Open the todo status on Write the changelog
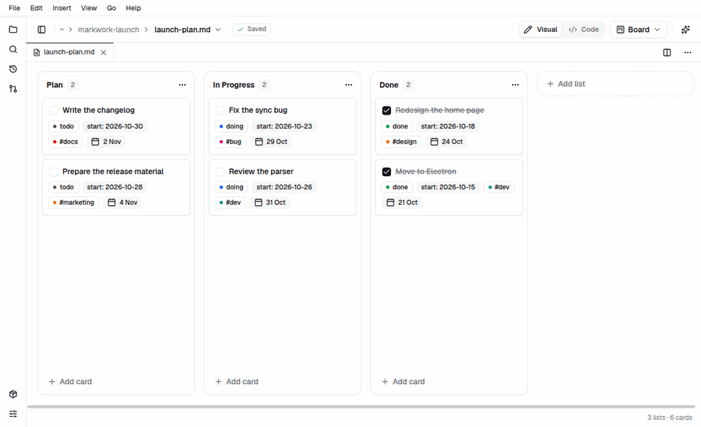 pyautogui.click(x=64, y=126)
